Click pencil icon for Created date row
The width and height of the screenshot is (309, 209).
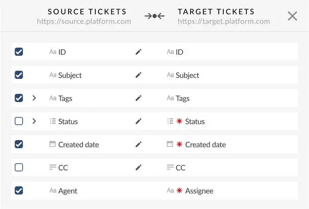coord(138,145)
